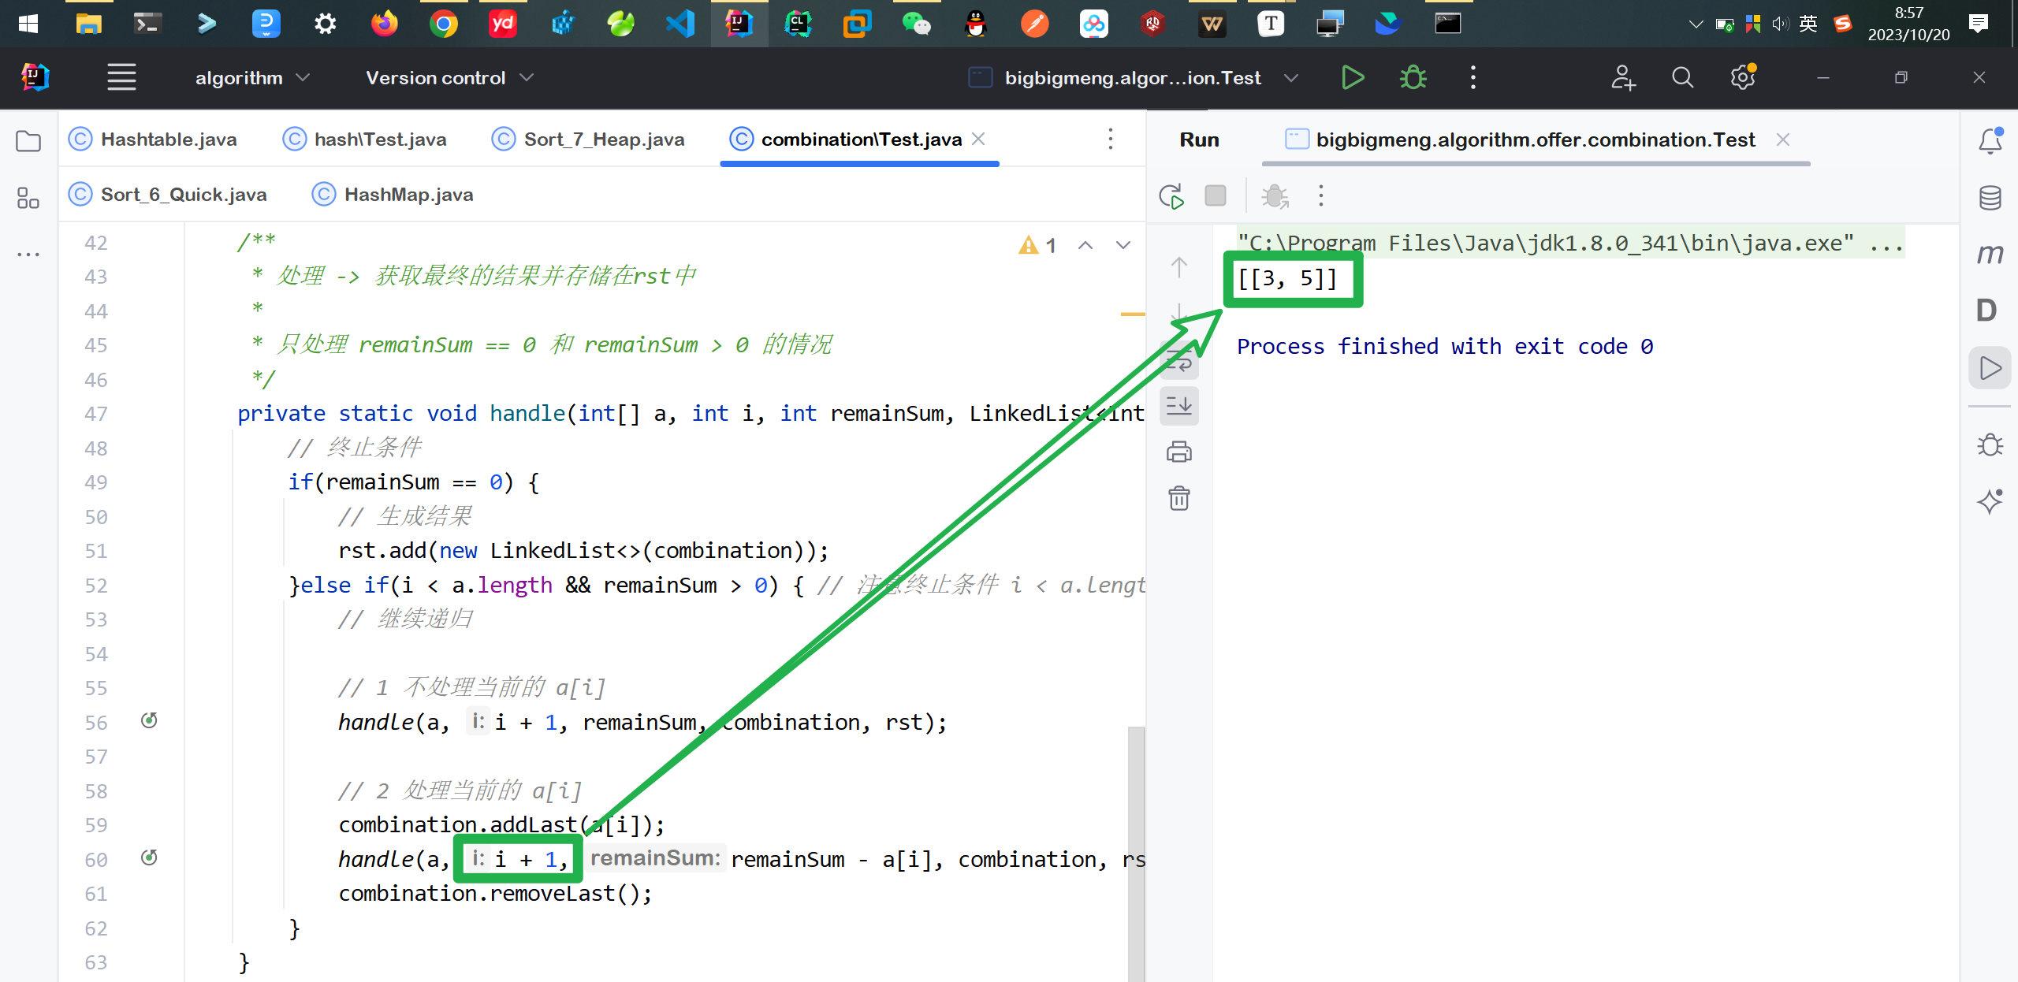The height and width of the screenshot is (982, 2018).
Task: Open Firefox from taskbar
Action: pyautogui.click(x=385, y=24)
